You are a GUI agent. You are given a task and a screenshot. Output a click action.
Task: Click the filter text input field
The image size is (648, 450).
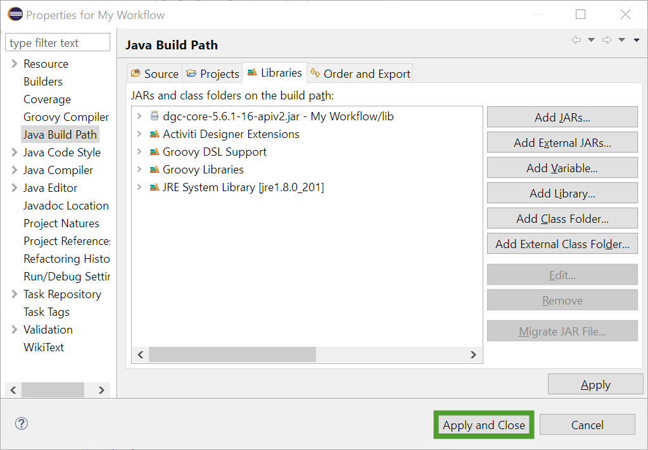coord(57,43)
